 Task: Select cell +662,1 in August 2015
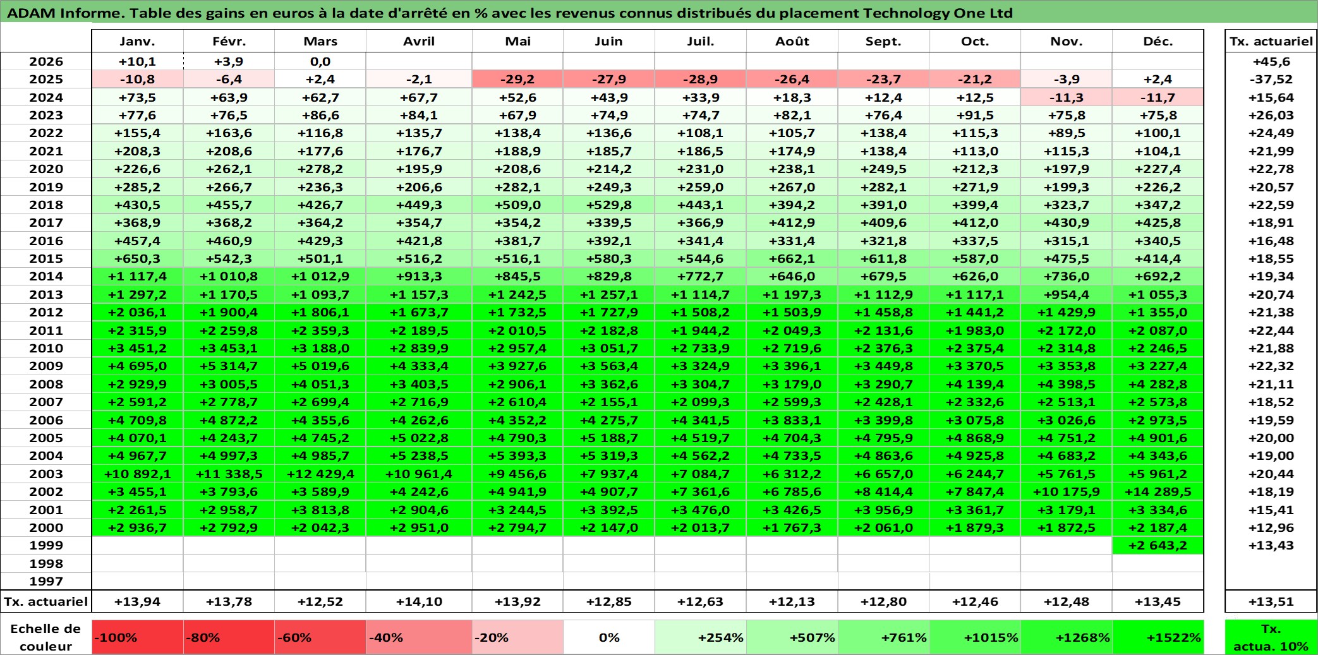tap(792, 258)
